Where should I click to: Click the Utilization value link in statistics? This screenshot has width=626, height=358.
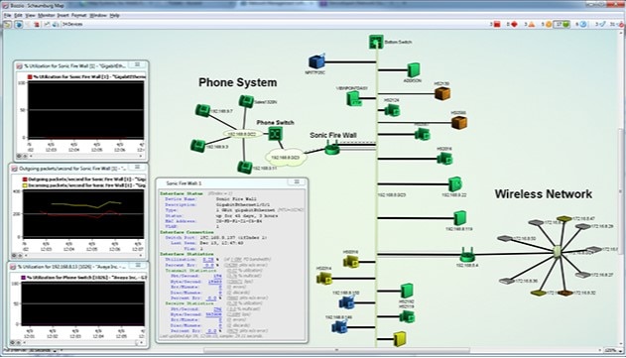208,260
